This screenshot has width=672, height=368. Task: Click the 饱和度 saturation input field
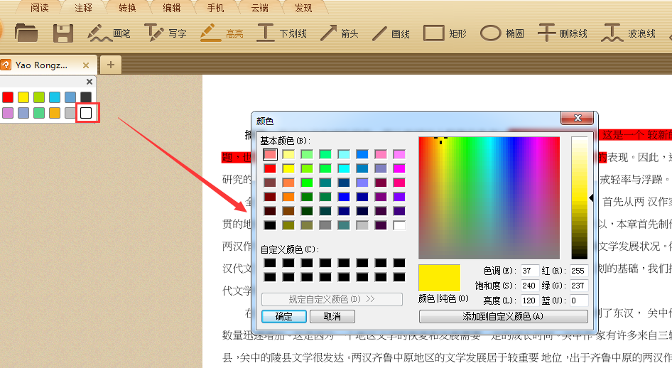click(x=530, y=286)
